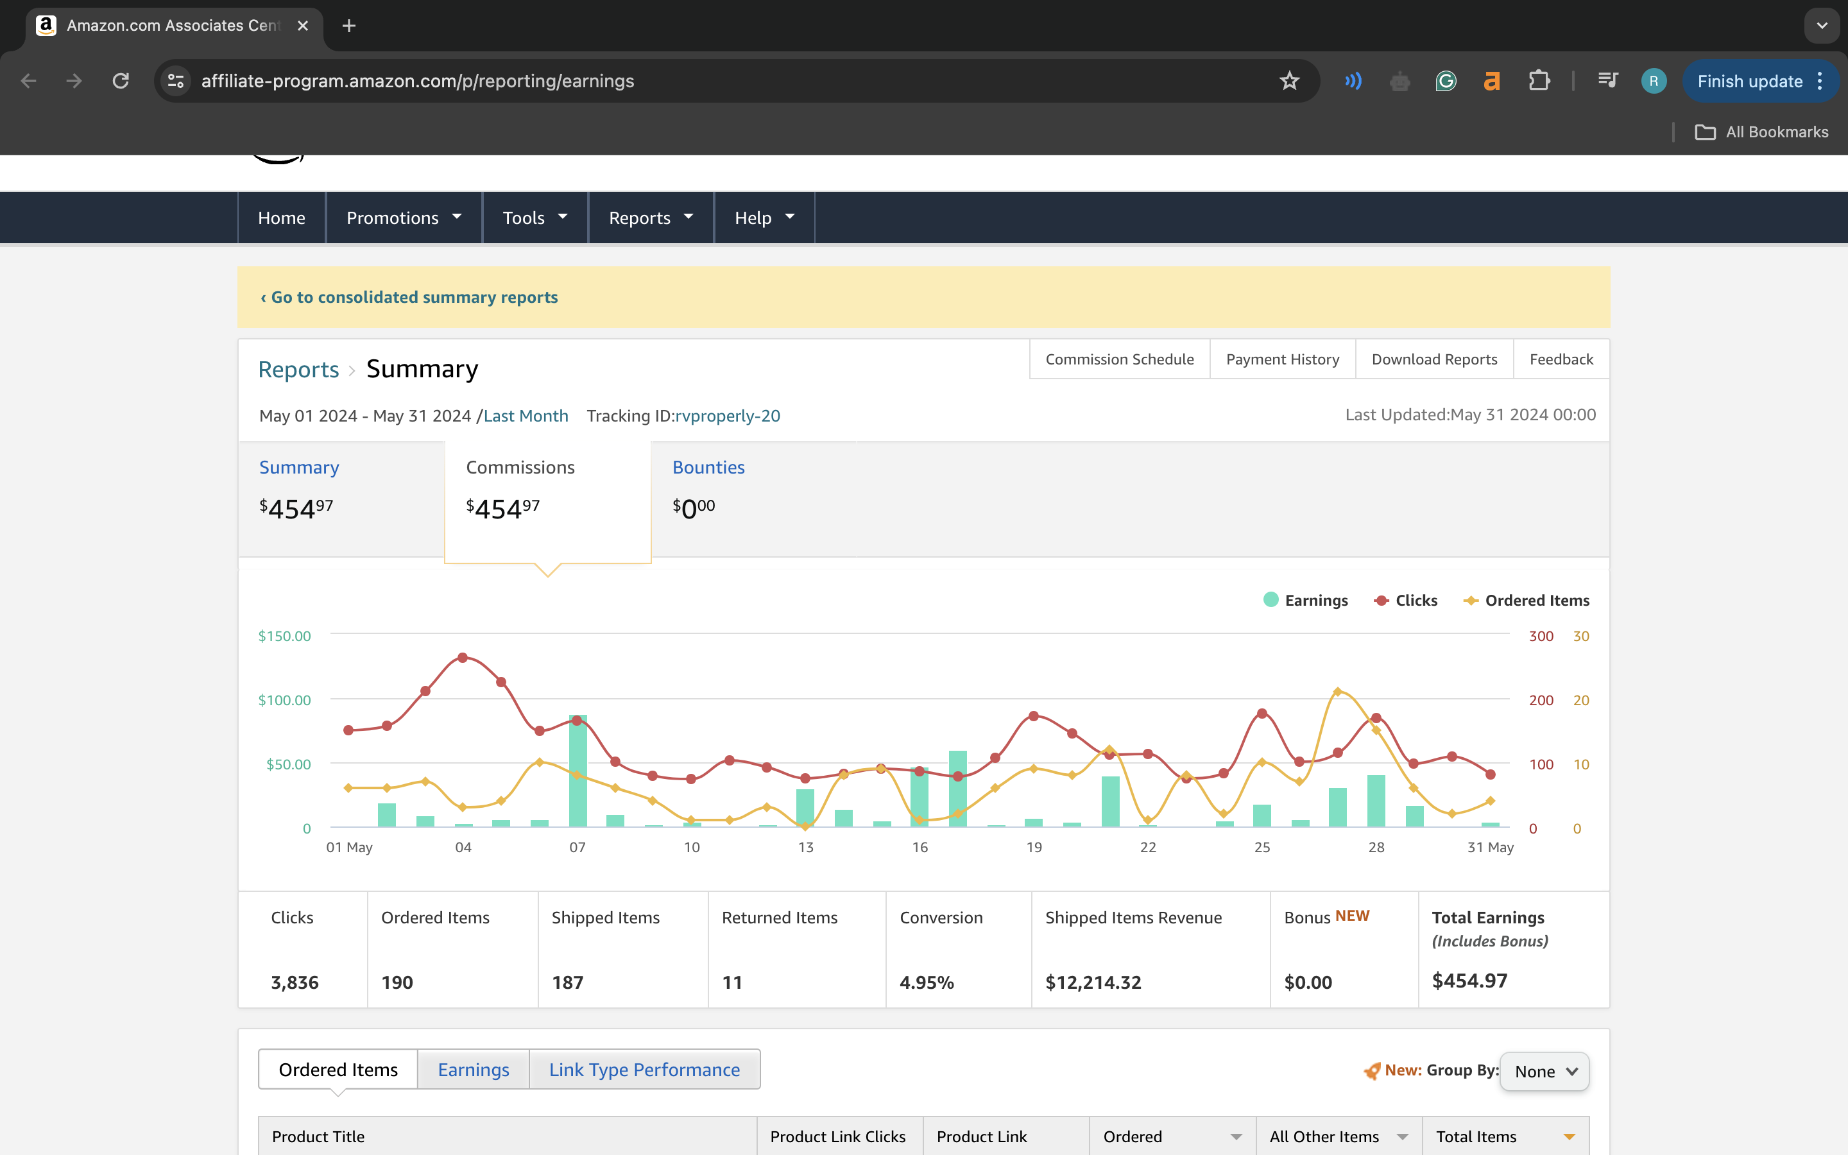Open the orange Amazon extension icon

tap(1491, 81)
